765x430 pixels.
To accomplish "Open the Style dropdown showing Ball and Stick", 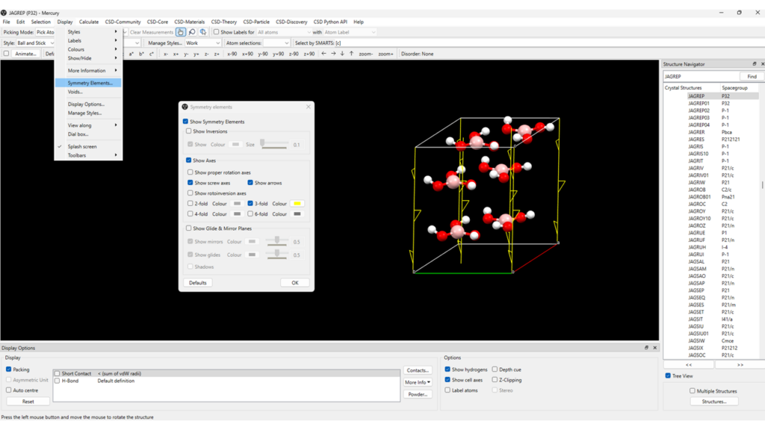I will (x=35, y=43).
